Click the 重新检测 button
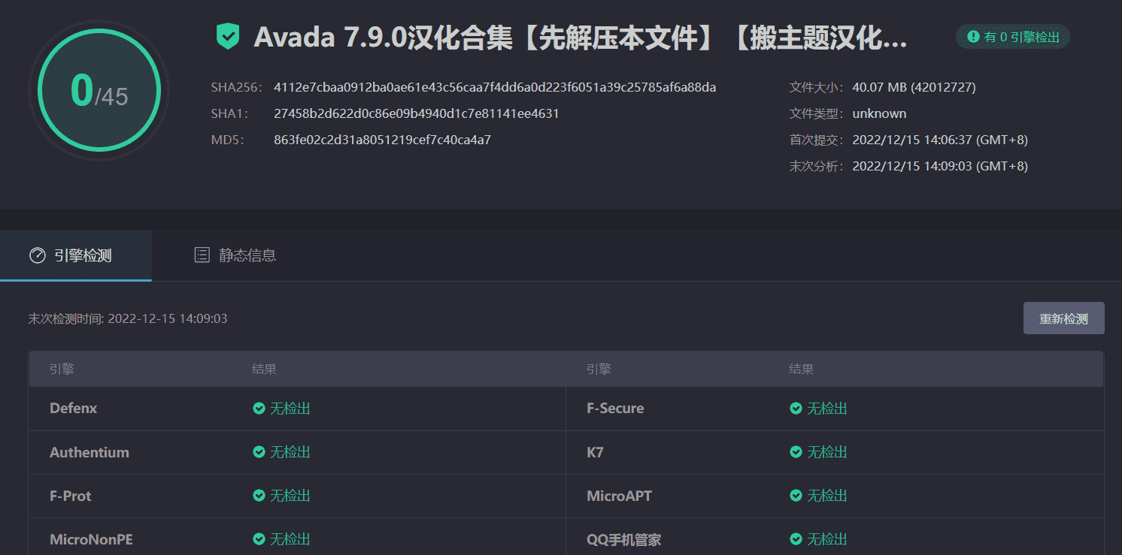The width and height of the screenshot is (1122, 555). click(x=1063, y=318)
